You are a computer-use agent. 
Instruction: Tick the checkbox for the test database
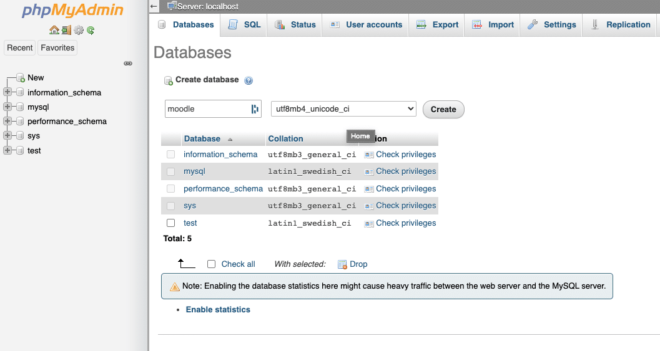(170, 223)
